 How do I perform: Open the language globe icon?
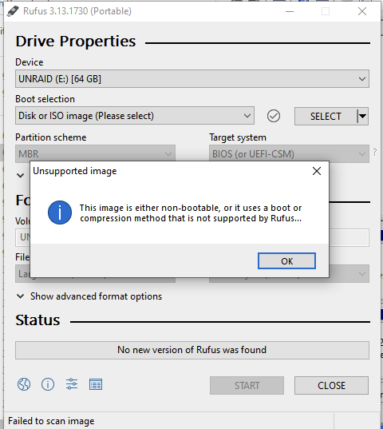24,384
